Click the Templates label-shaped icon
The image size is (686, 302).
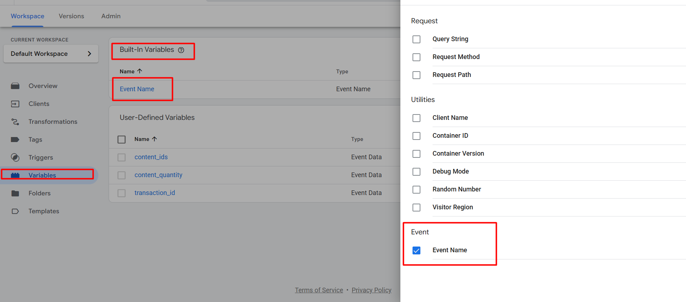coord(15,211)
